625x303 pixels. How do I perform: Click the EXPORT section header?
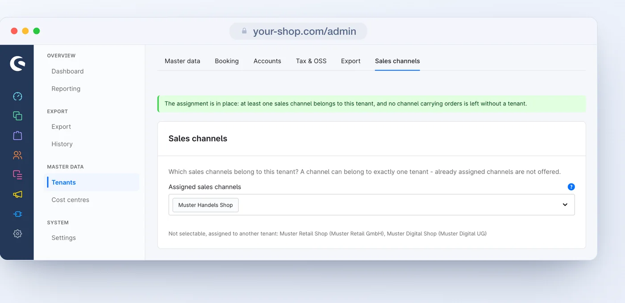[58, 112]
